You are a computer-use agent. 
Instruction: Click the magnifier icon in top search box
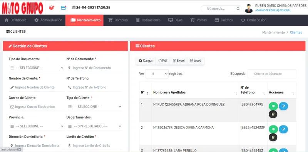(238, 8)
